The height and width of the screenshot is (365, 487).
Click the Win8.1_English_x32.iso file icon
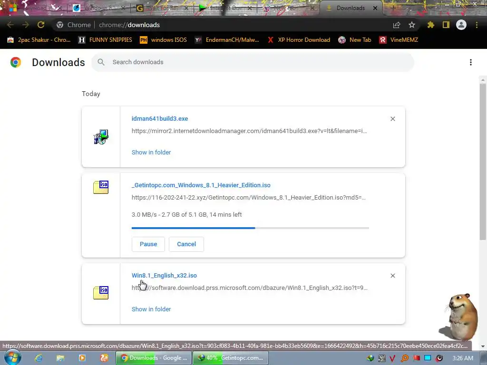(x=101, y=293)
